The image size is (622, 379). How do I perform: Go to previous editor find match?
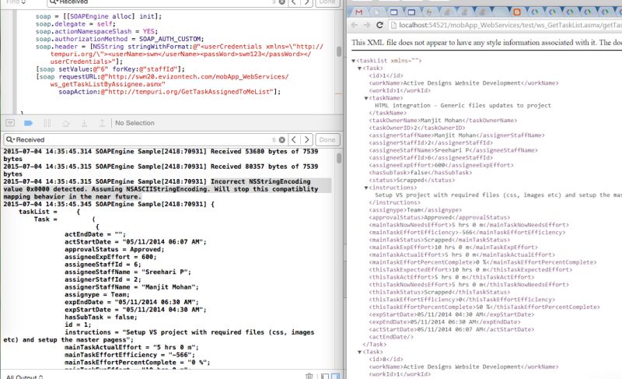coord(294,2)
